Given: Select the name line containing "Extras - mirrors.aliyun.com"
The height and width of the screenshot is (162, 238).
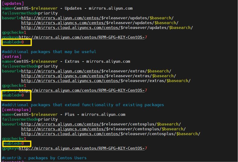Looking at the screenshot, I should (x=66, y=62).
